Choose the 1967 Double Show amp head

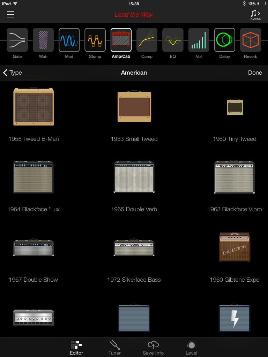pos(33,248)
